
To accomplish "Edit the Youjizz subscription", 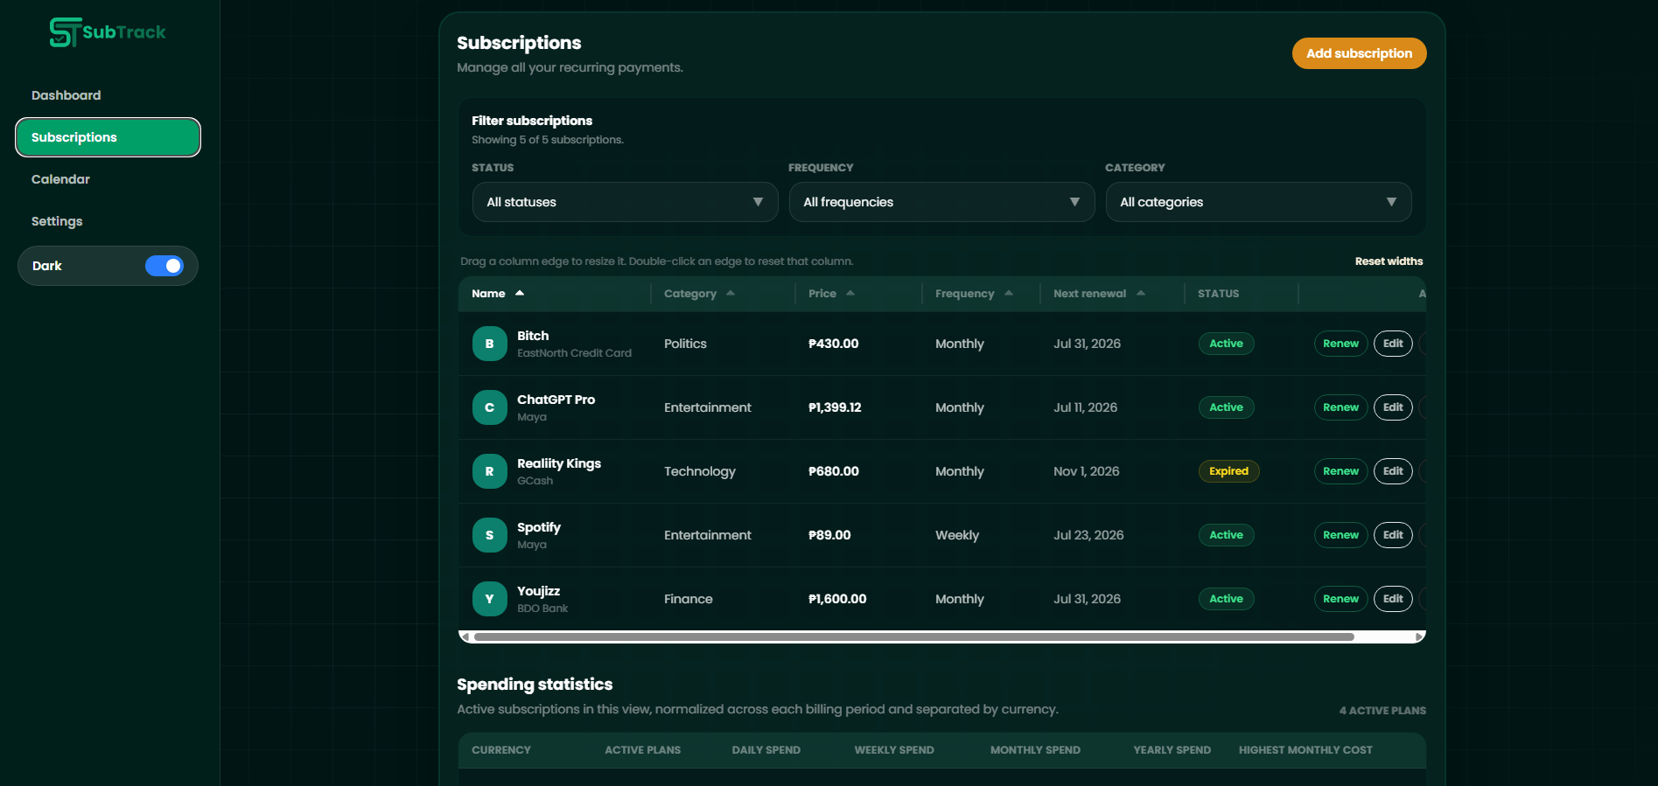I will point(1393,599).
